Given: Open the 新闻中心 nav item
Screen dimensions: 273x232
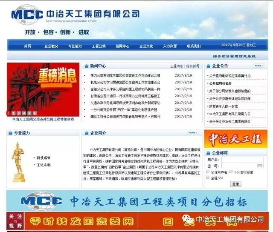Looking at the screenshot, I should [122, 46].
